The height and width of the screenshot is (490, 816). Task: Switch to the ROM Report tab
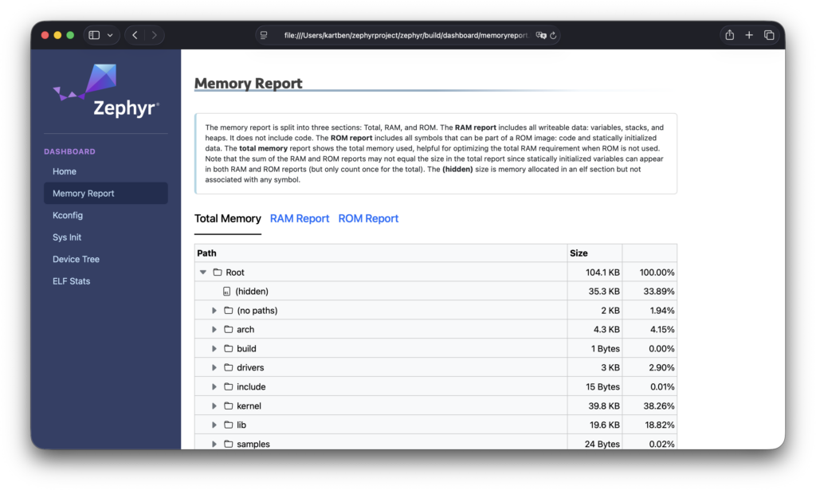[x=368, y=218]
